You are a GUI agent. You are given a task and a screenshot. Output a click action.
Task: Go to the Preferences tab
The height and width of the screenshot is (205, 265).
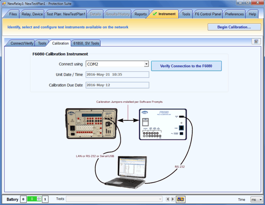coord(234,14)
